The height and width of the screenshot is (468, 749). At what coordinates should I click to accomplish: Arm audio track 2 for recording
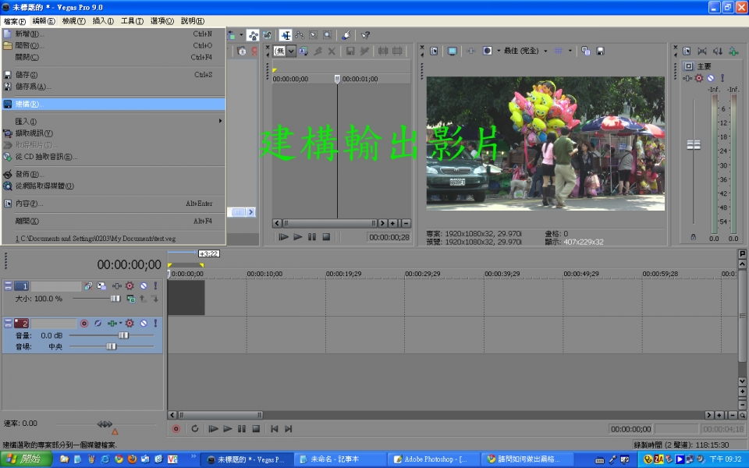click(x=84, y=323)
